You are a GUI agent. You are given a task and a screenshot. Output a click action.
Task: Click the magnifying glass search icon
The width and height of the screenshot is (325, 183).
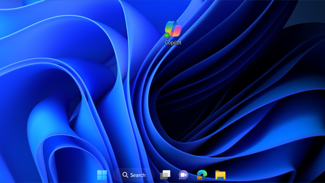coord(125,175)
